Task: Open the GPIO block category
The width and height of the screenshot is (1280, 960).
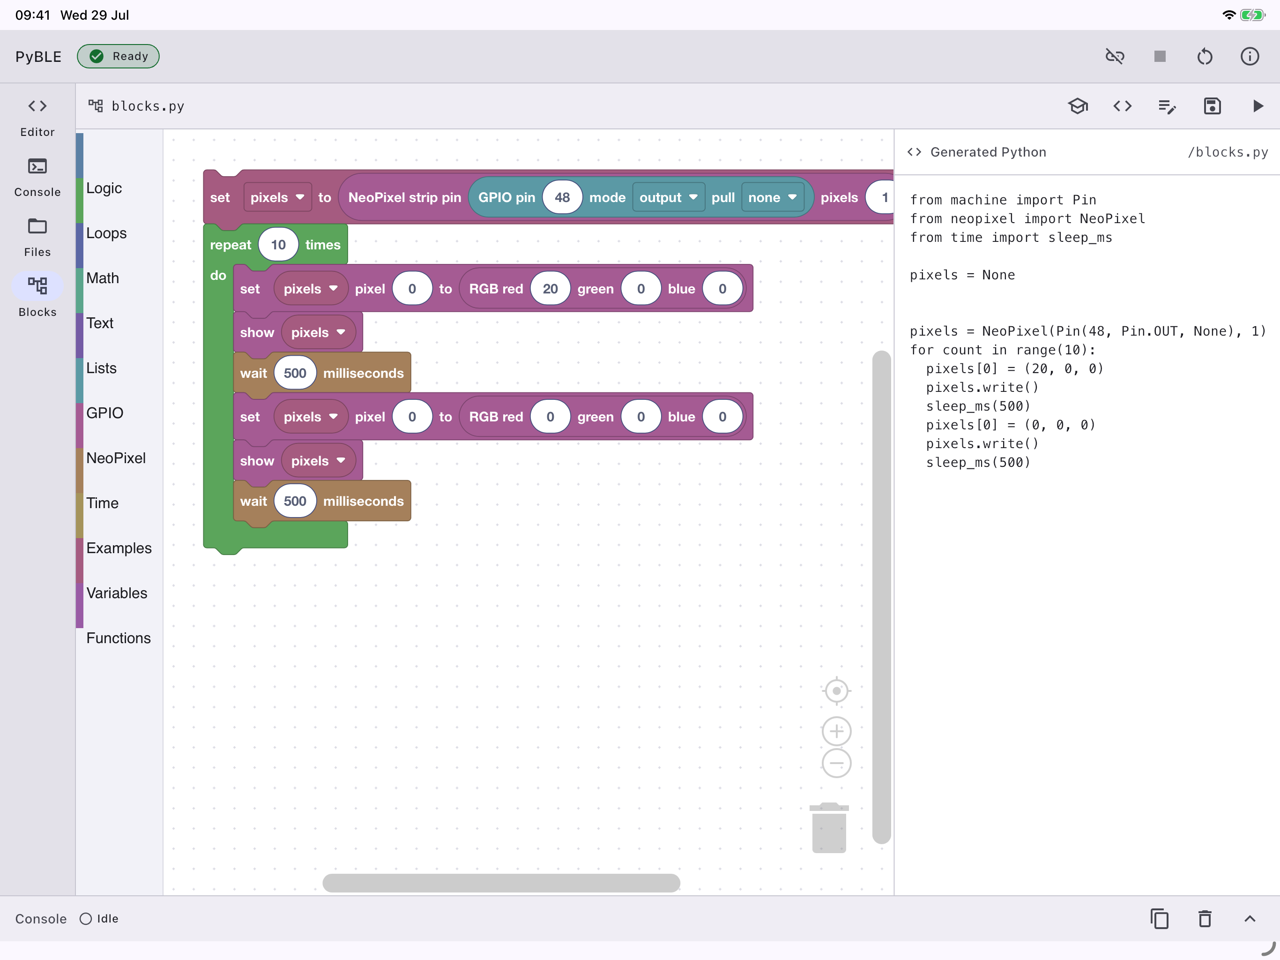Action: [x=105, y=413]
